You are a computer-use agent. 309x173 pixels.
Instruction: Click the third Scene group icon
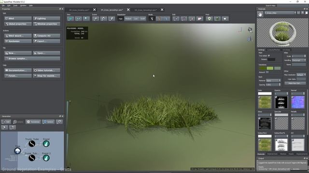[x=112, y=19]
